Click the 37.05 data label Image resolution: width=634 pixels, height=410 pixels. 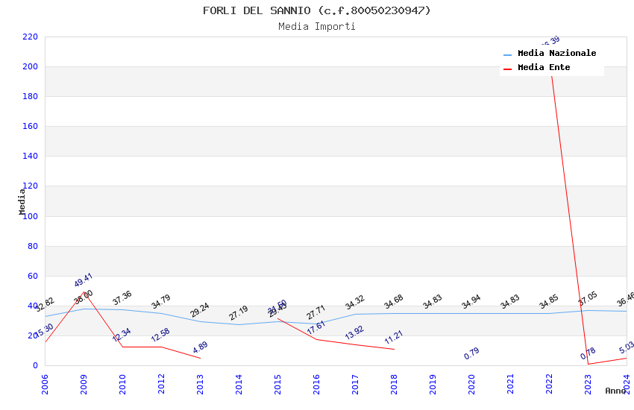coord(588,298)
